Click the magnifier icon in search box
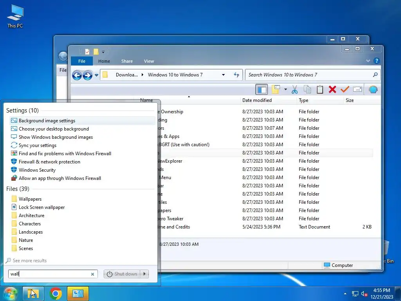401x301 pixels. 375,75
